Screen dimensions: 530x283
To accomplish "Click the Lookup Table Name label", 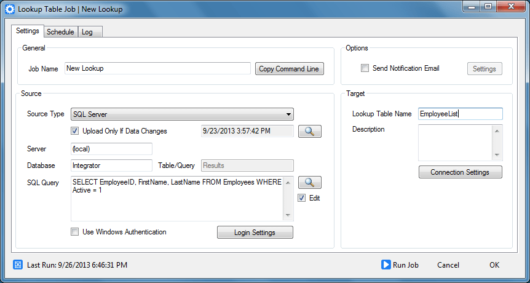I will click(x=382, y=114).
